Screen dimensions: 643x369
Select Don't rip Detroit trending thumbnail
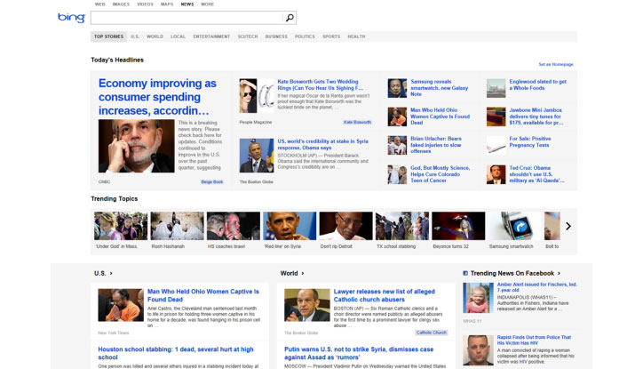coord(345,226)
